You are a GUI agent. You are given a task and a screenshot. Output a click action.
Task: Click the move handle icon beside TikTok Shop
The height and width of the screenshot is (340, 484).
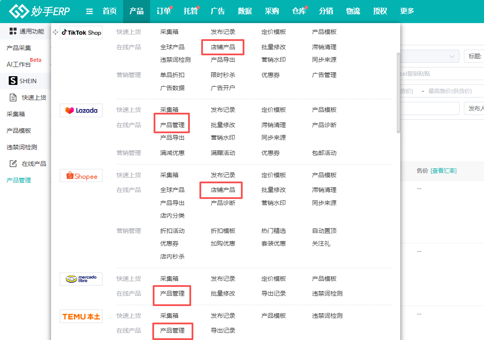[x=55, y=32]
